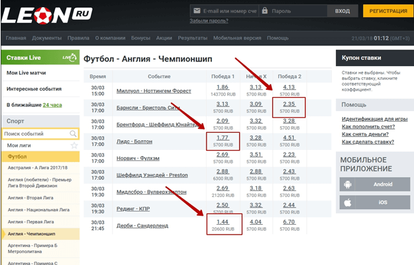Select Дерби - Сандерленд draw odds 4.04

coord(256,222)
